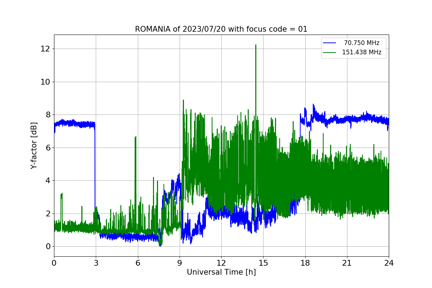The height and width of the screenshot is (288, 432).
Task: Click the blue line sample in legend
Action: [x=329, y=43]
